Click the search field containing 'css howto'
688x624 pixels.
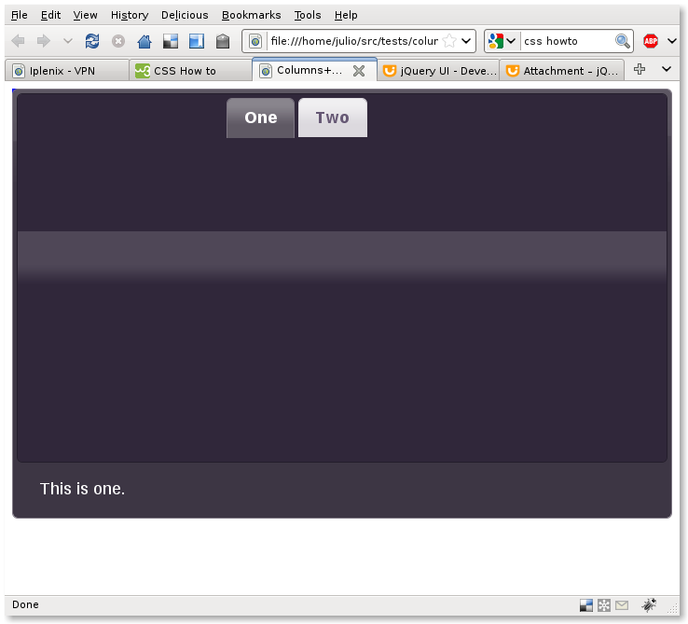pos(566,41)
